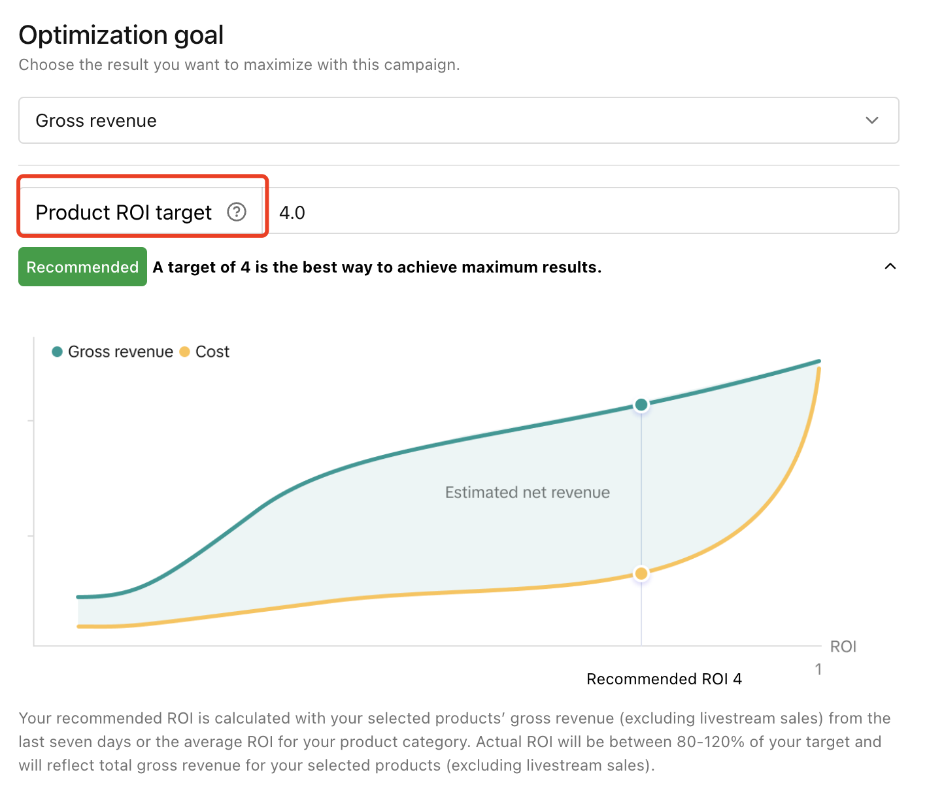The height and width of the screenshot is (800, 927).
Task: Click the yellow data point on the cost curve
Action: (x=641, y=573)
